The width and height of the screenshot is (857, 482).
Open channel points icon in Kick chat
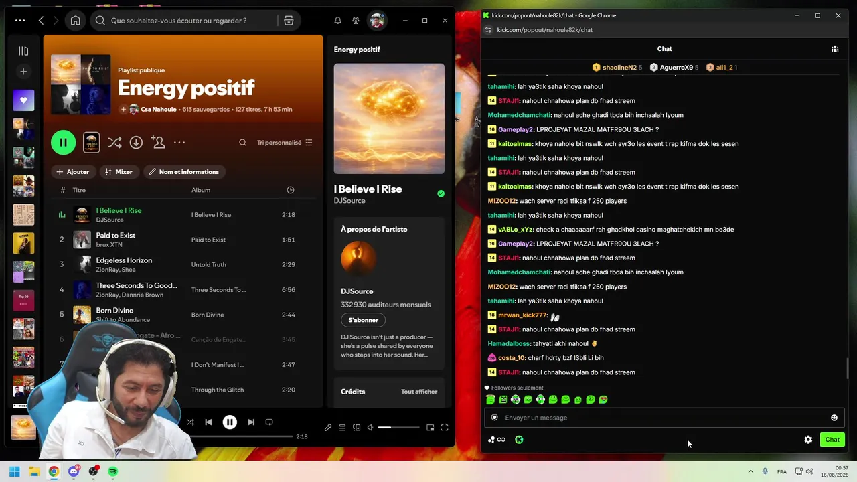(x=497, y=440)
